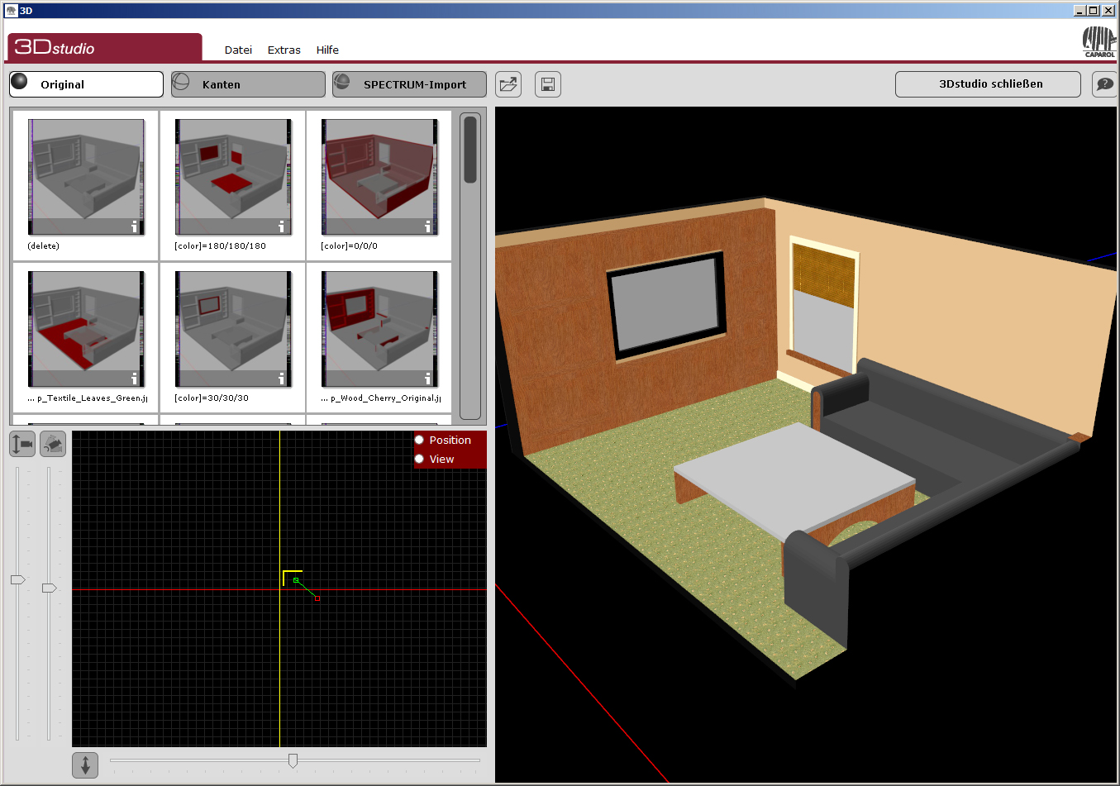Click the '[color]=30/30/30' caption text
Screen dimensions: 1120x786
[x=211, y=398]
